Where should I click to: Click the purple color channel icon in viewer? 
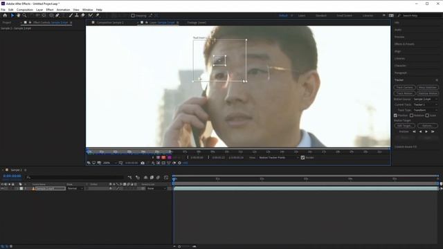(169, 158)
